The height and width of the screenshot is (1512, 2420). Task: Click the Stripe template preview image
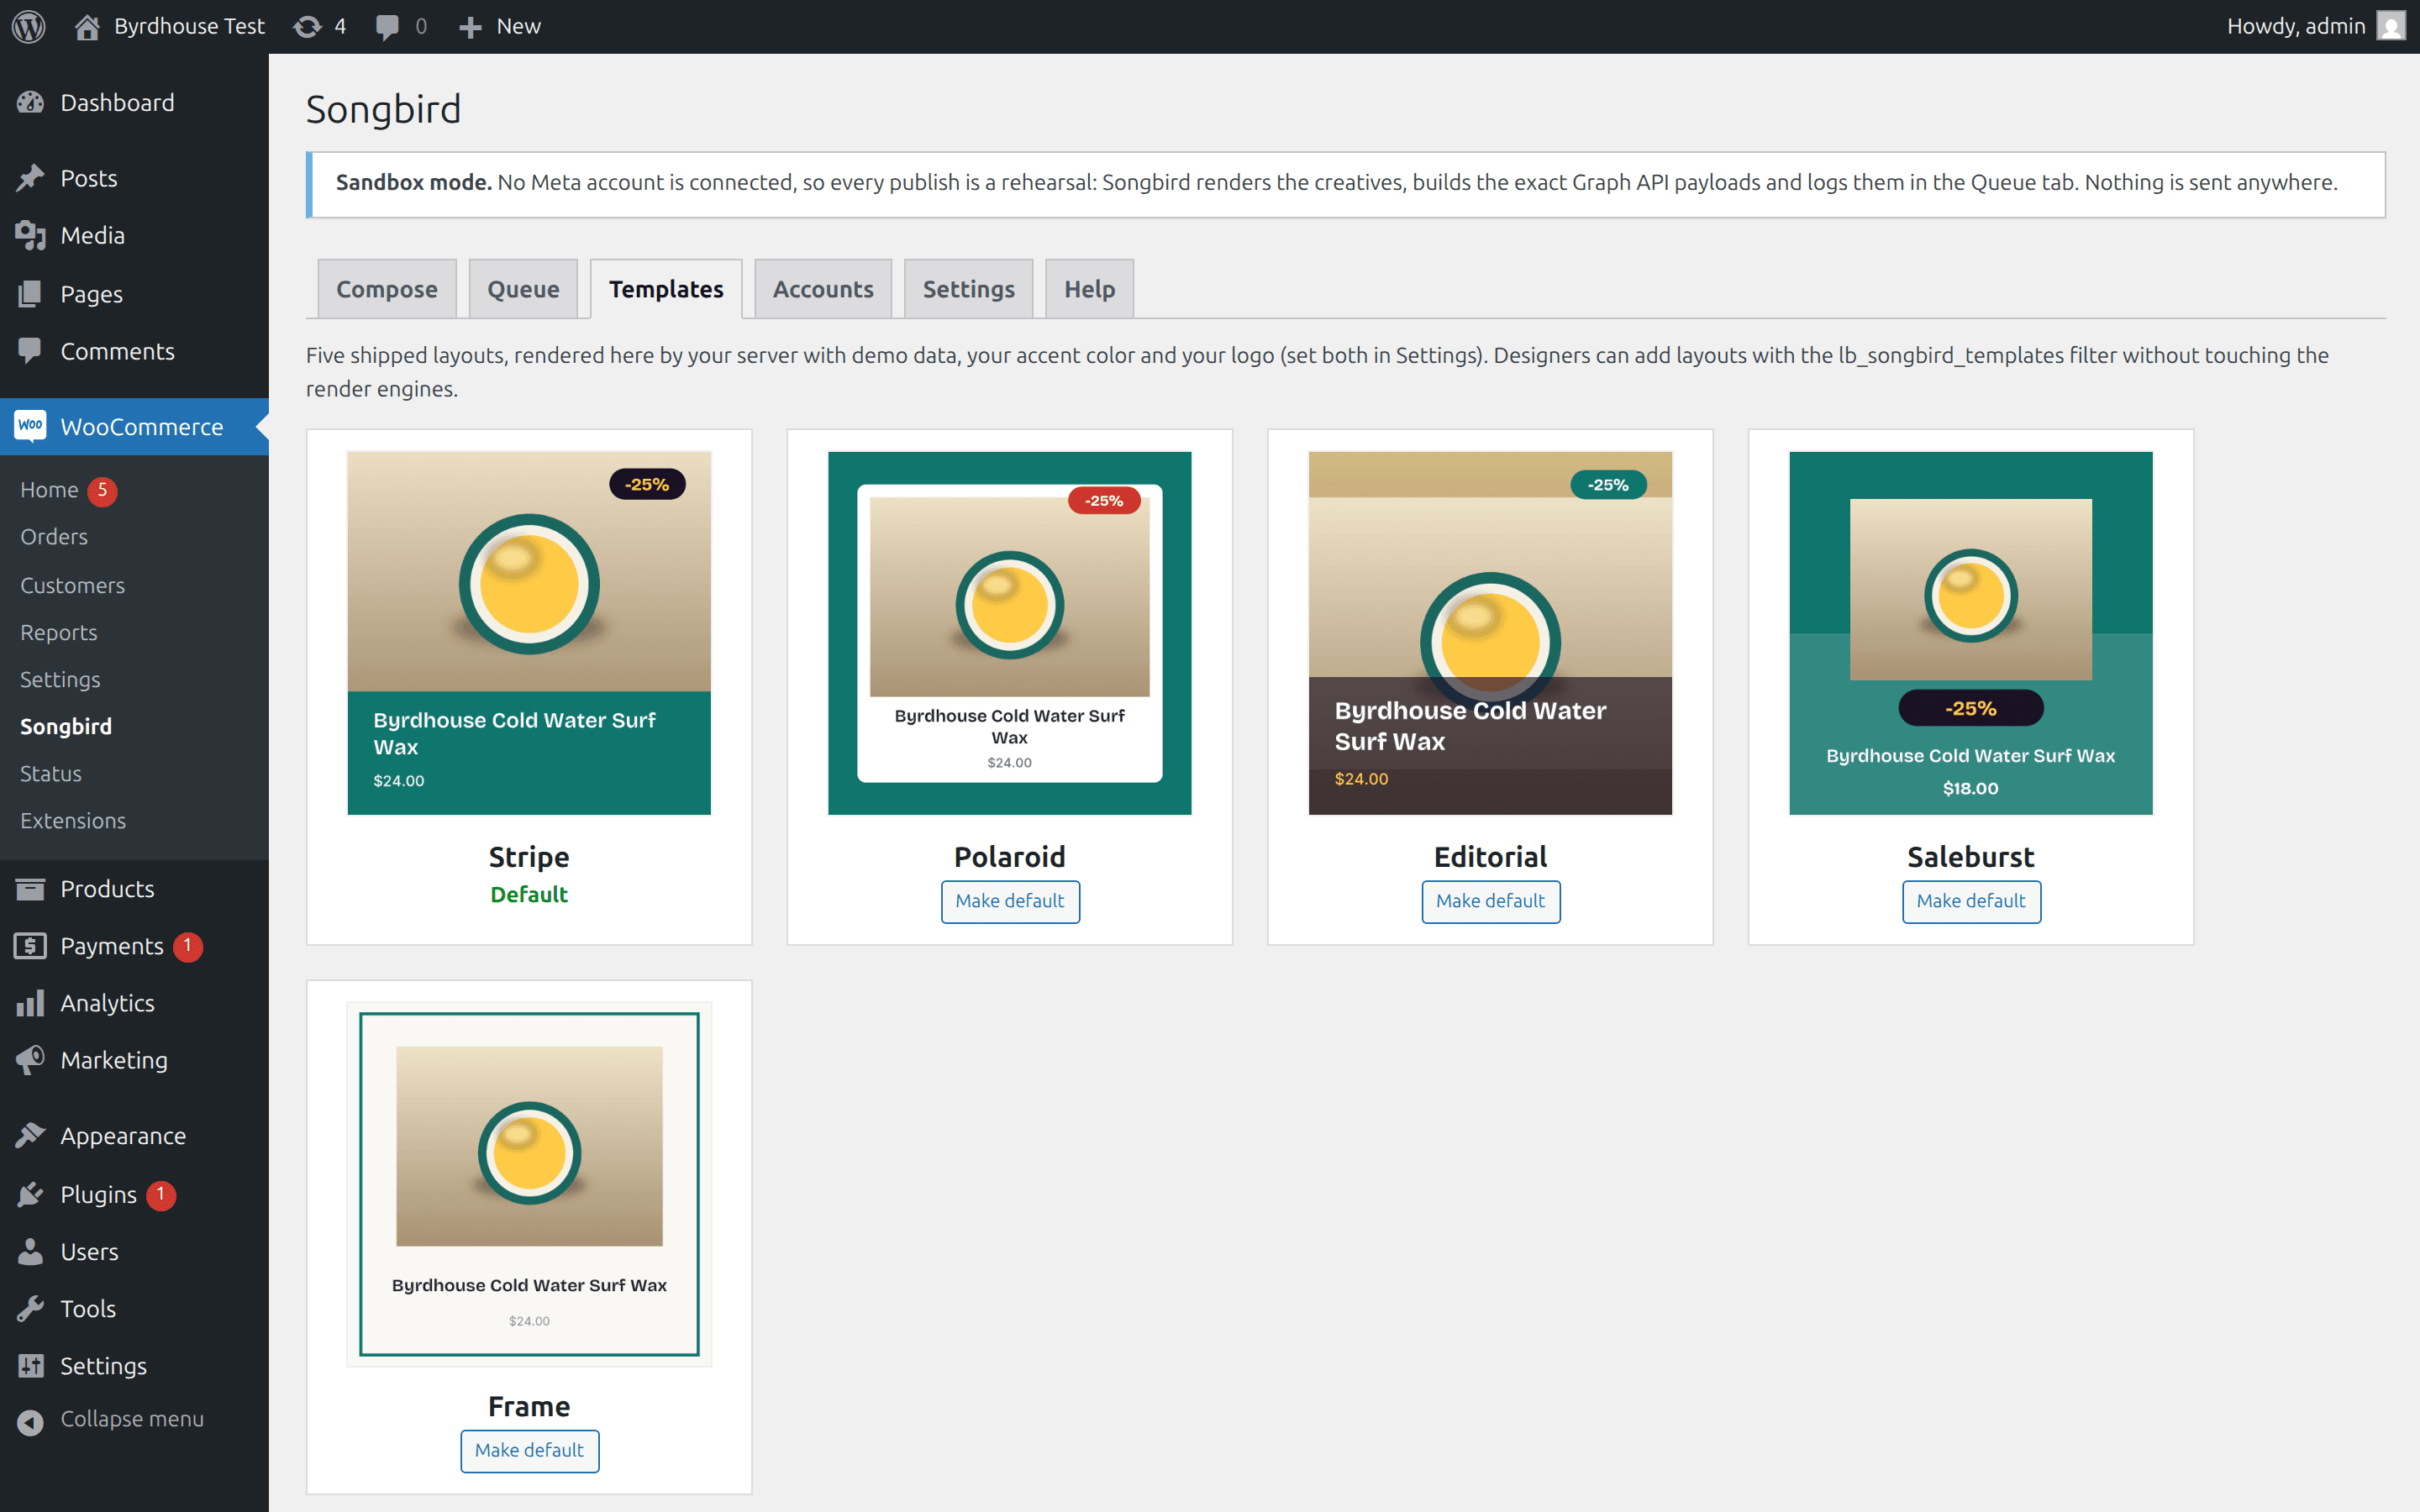[529, 633]
